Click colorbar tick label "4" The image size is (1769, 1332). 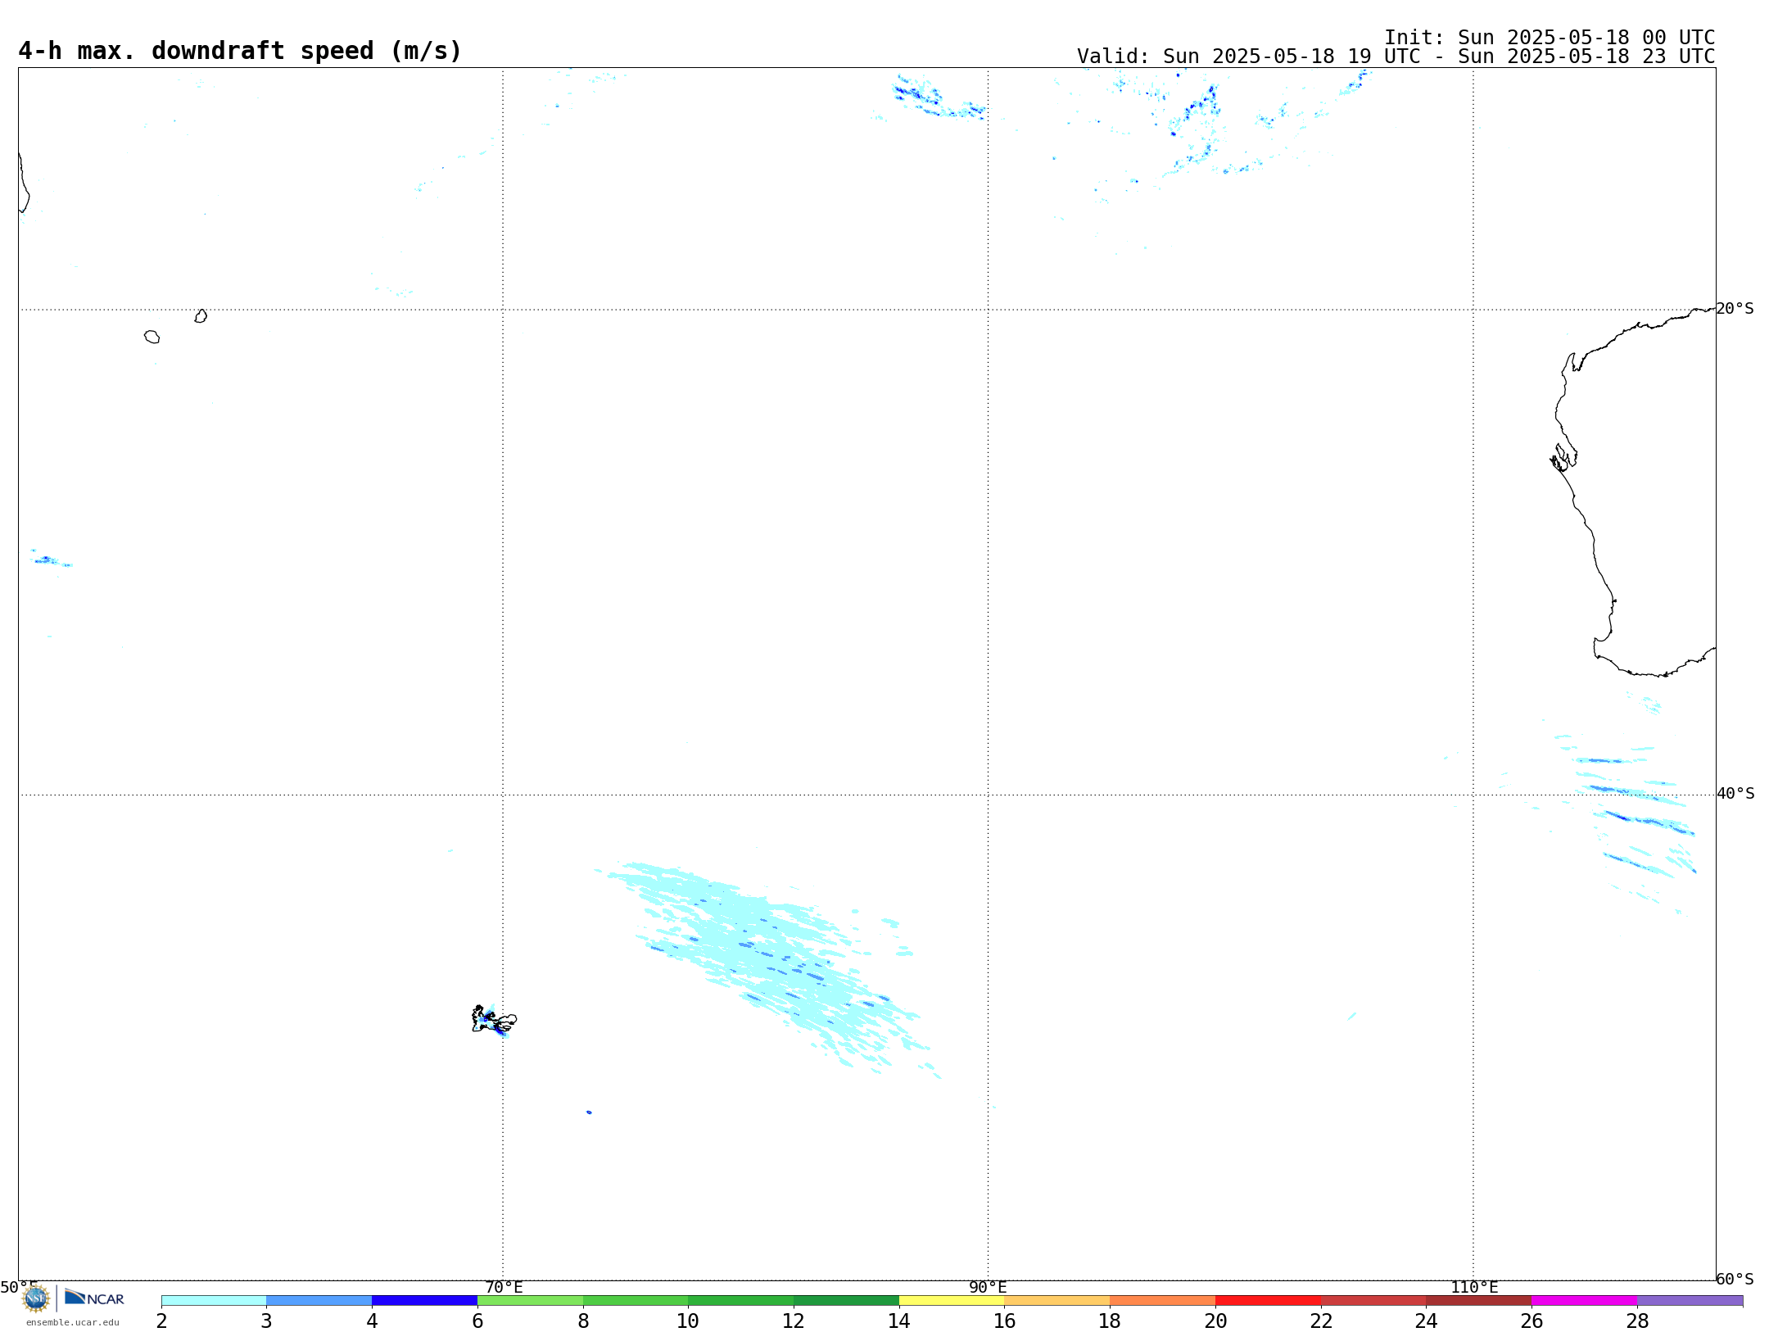click(372, 1321)
